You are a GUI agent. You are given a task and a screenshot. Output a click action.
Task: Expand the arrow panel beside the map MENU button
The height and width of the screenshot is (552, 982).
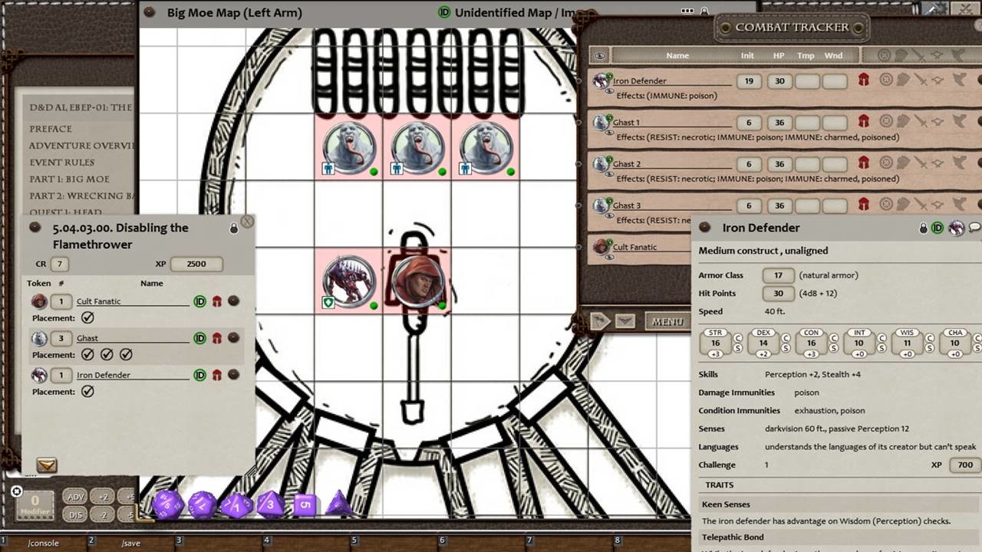click(x=601, y=321)
